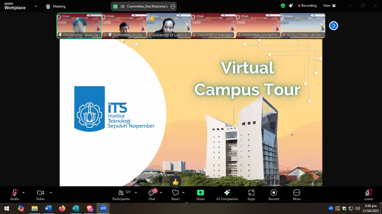
Task: Click the second Committee_Muha... participant thumbnail with video
Action: point(124,26)
